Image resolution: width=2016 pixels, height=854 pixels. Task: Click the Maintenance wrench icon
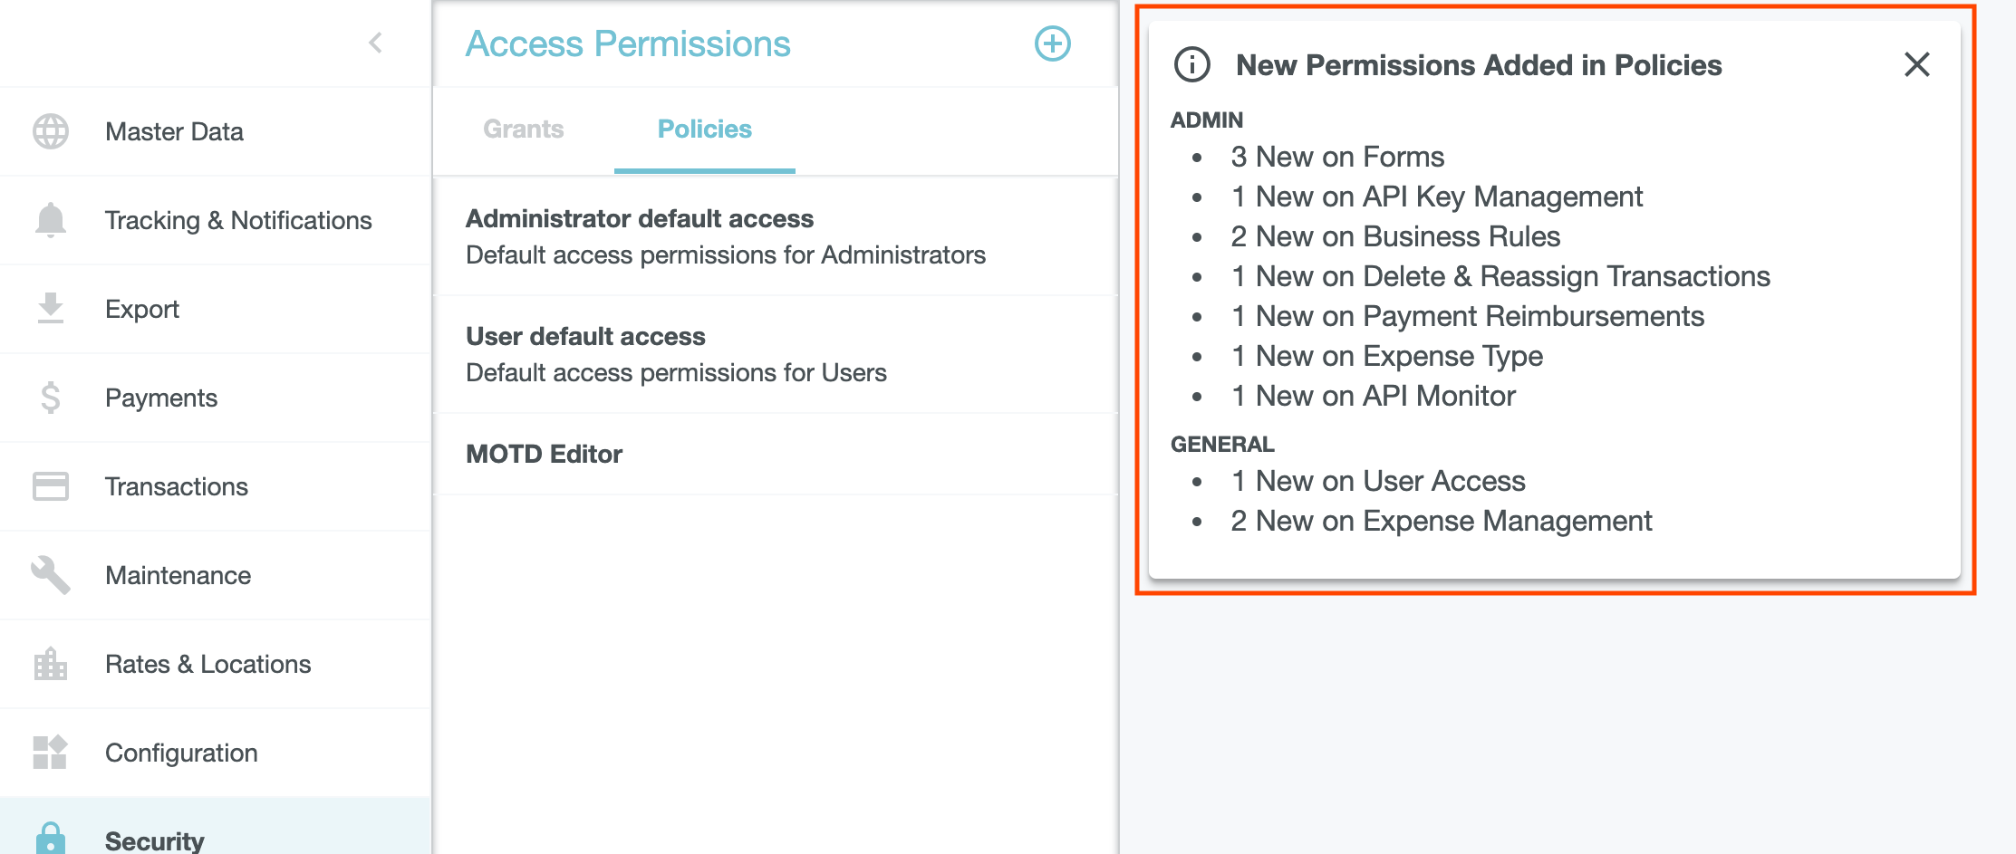tap(51, 575)
